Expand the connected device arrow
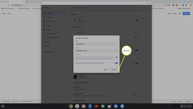 coord(130,63)
